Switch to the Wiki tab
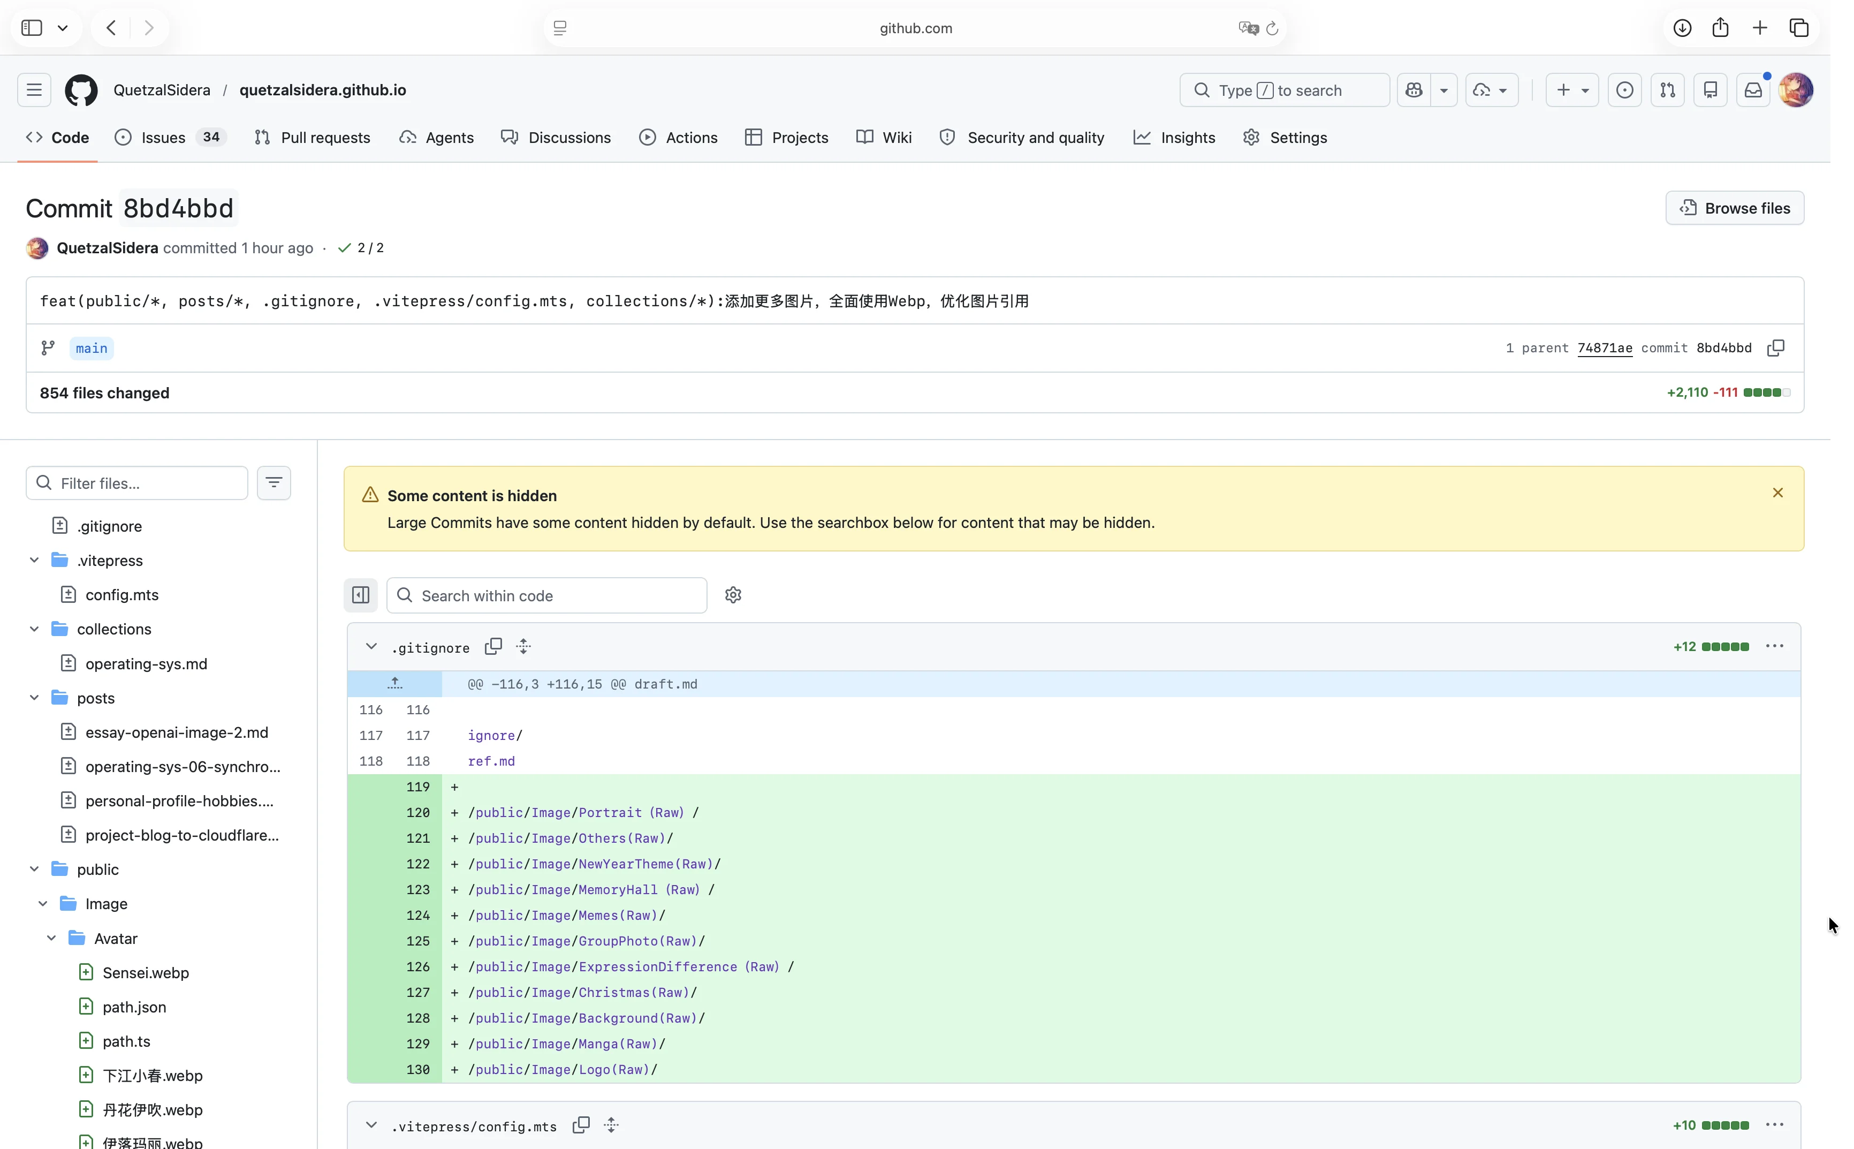The height and width of the screenshot is (1149, 1854). point(884,138)
